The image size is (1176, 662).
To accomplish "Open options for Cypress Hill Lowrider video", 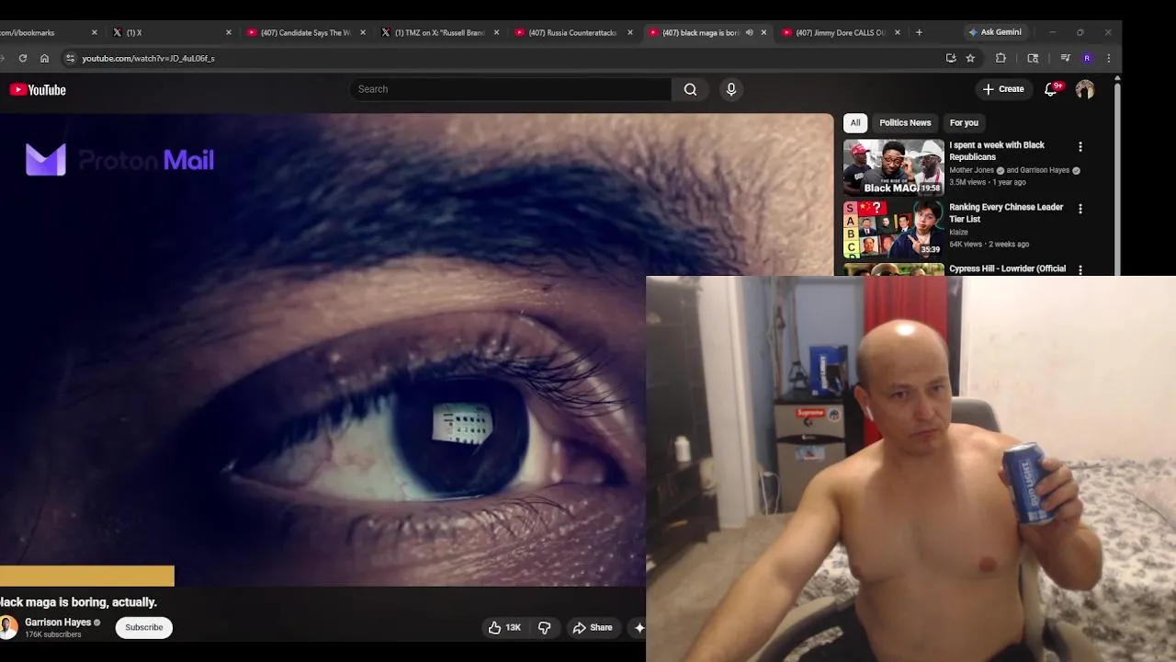I will pyautogui.click(x=1080, y=269).
